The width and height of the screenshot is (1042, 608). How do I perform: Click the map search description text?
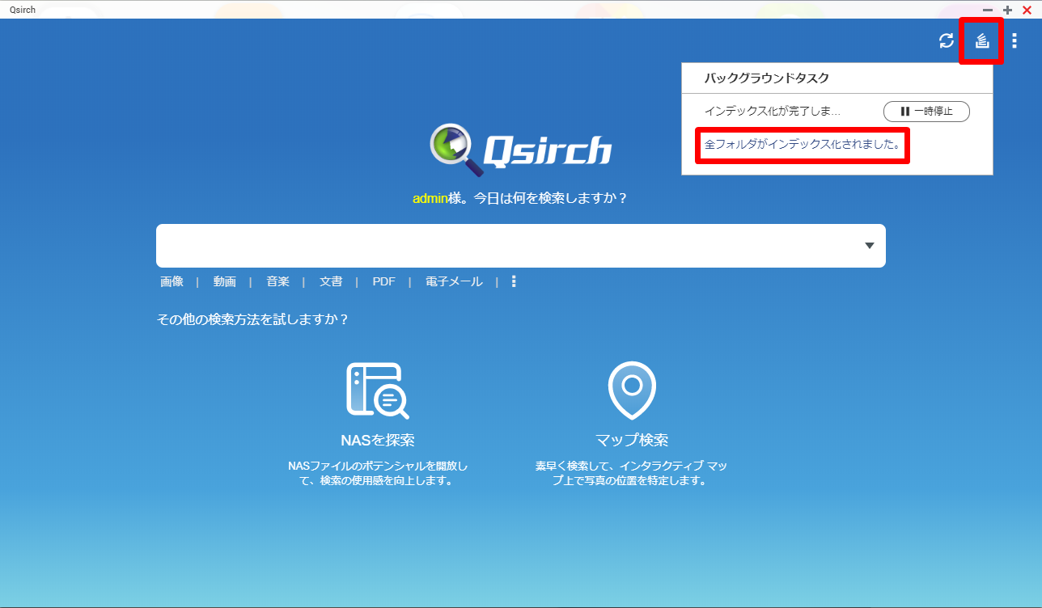pyautogui.click(x=632, y=474)
